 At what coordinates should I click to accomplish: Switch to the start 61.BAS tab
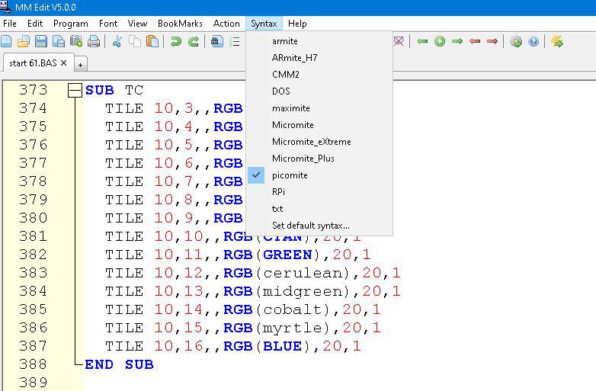coord(33,63)
